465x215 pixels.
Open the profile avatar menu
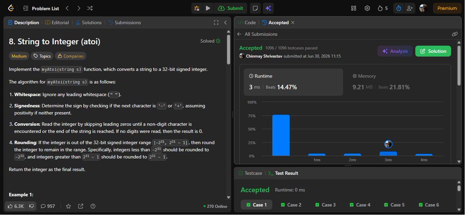point(423,8)
